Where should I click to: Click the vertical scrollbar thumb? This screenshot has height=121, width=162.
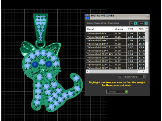(146, 36)
